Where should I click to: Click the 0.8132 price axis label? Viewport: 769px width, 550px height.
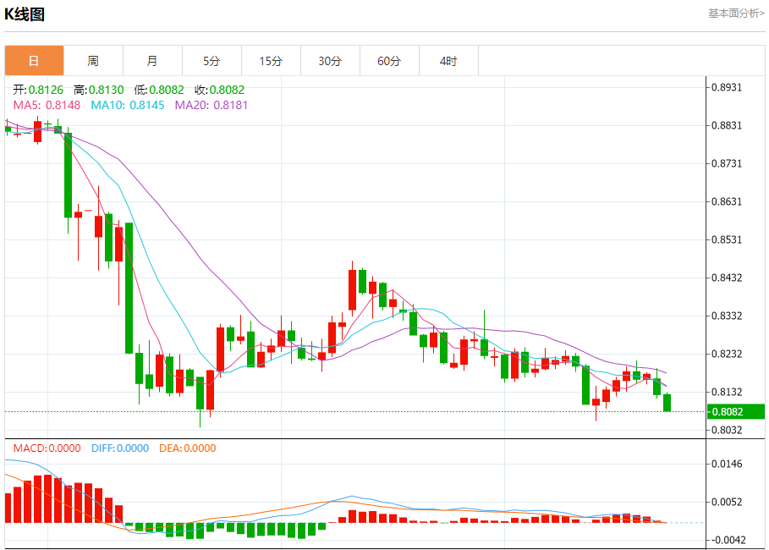727,392
